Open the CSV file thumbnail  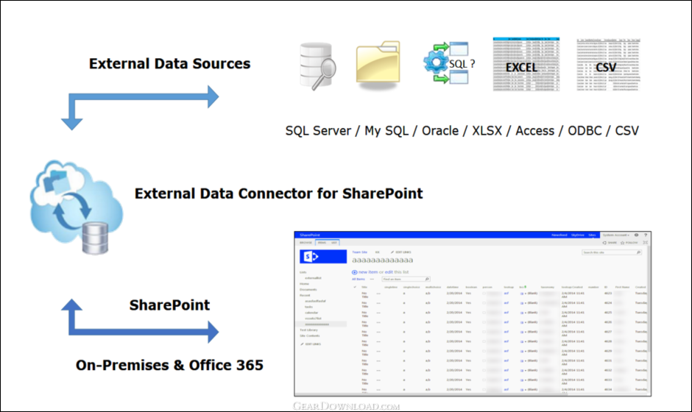(607, 65)
